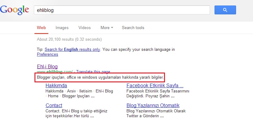Open the Preferences link
The width and height of the screenshot is (253, 120).
pyautogui.click(x=47, y=54)
